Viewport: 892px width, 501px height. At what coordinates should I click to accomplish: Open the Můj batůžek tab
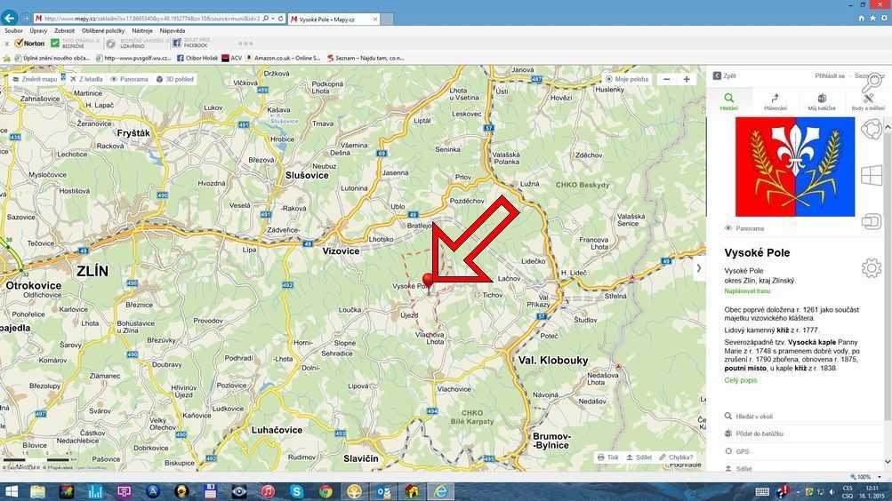click(x=822, y=101)
